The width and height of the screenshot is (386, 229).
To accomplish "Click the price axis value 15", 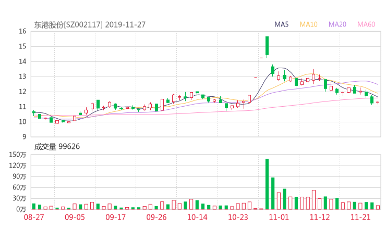I will click(22, 46).
